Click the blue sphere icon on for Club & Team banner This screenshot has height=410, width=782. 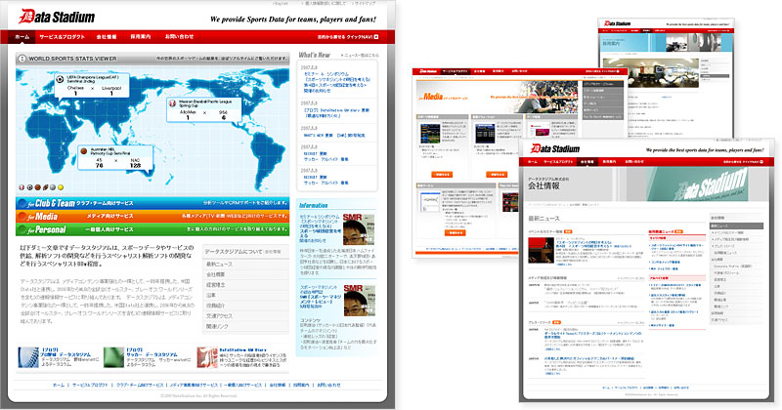22,203
